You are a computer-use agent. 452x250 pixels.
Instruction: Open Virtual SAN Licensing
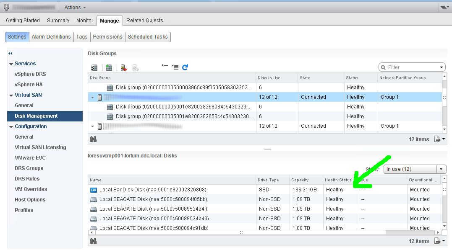[40, 147]
